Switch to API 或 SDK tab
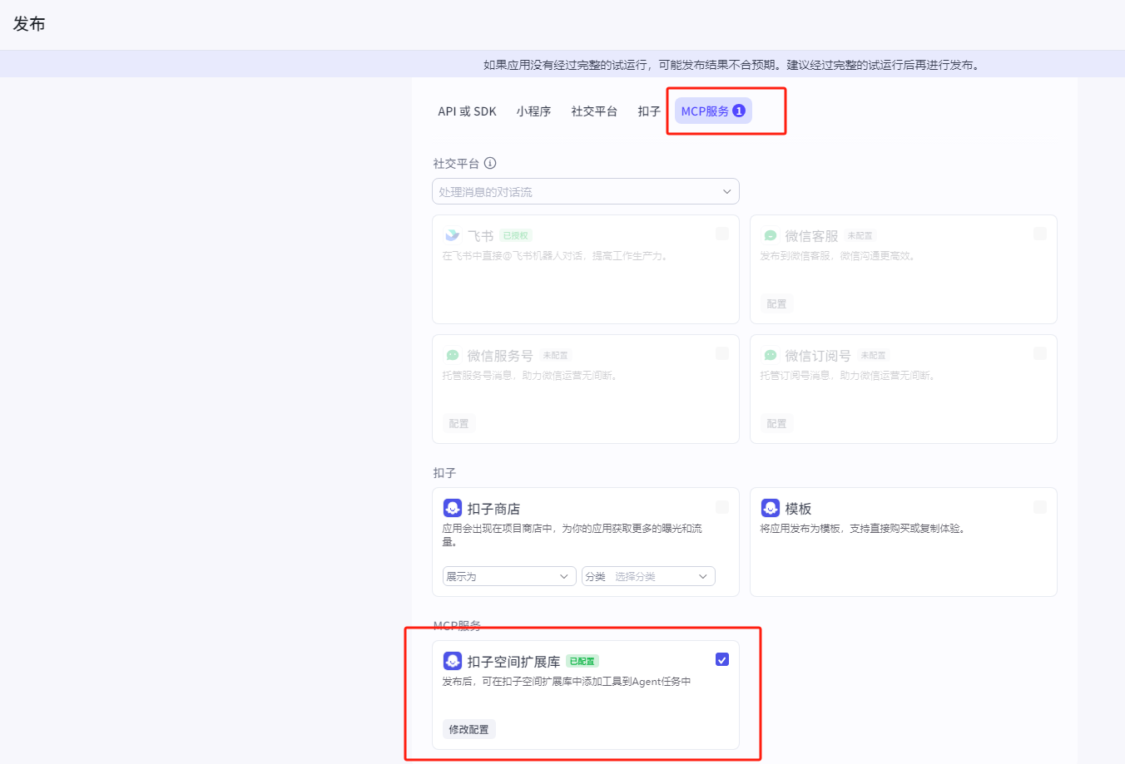 pyautogui.click(x=467, y=111)
